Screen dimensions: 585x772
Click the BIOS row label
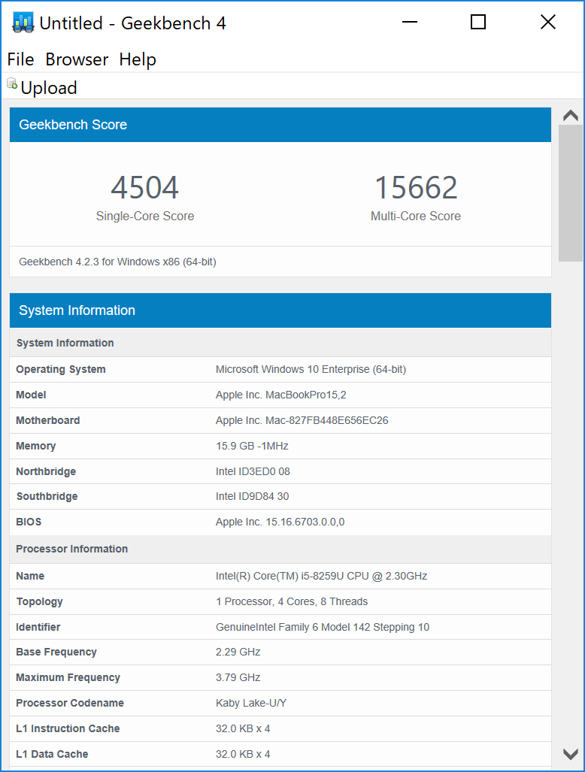click(x=29, y=522)
